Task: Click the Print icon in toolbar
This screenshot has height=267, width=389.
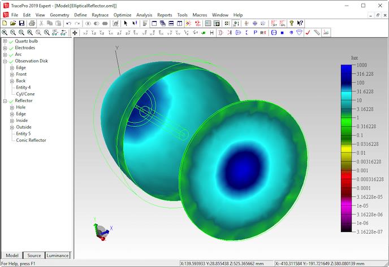Action: pos(32,23)
